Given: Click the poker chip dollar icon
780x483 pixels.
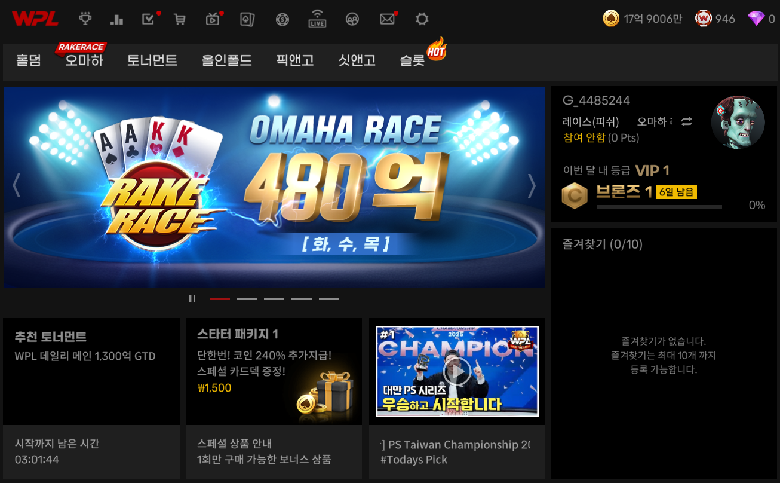Looking at the screenshot, I should point(282,19).
